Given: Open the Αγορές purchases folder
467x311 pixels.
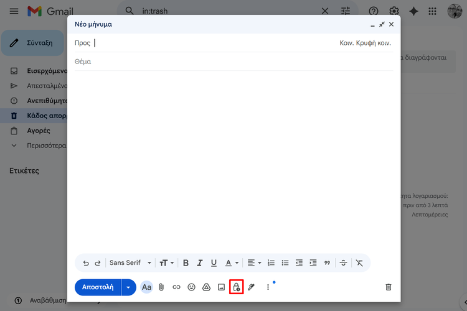Looking at the screenshot, I should [34, 131].
